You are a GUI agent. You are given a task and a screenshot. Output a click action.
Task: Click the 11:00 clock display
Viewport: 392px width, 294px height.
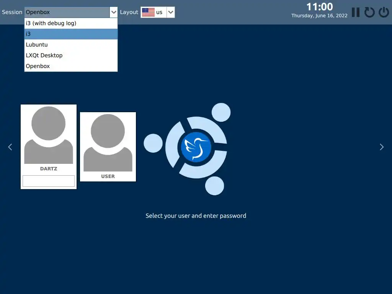point(320,7)
